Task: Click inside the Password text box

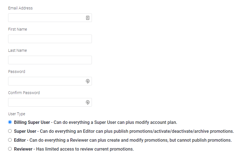Action: [x=46, y=81]
